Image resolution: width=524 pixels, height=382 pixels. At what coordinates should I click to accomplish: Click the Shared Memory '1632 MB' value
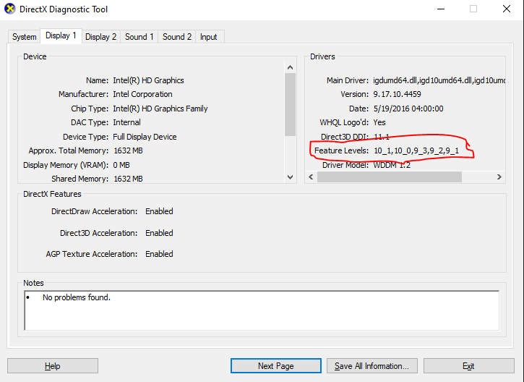click(x=129, y=179)
